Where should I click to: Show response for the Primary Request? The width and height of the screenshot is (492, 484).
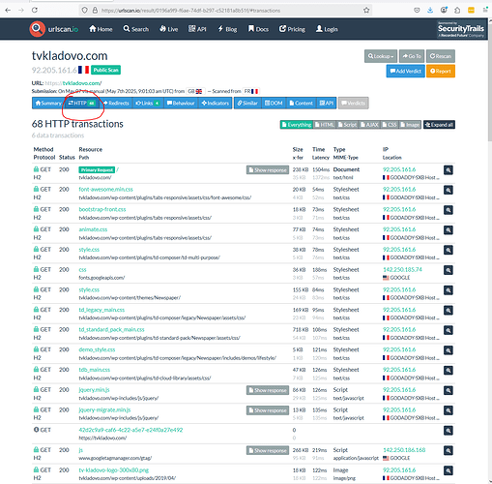(x=268, y=170)
